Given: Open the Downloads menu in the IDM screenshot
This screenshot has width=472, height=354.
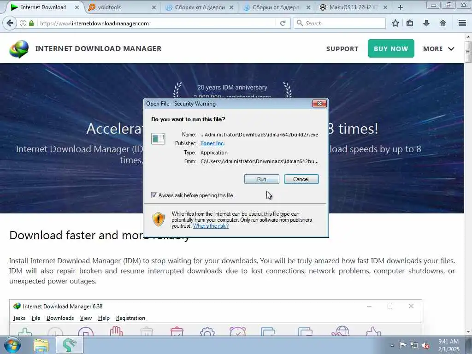Looking at the screenshot, I should coord(60,318).
